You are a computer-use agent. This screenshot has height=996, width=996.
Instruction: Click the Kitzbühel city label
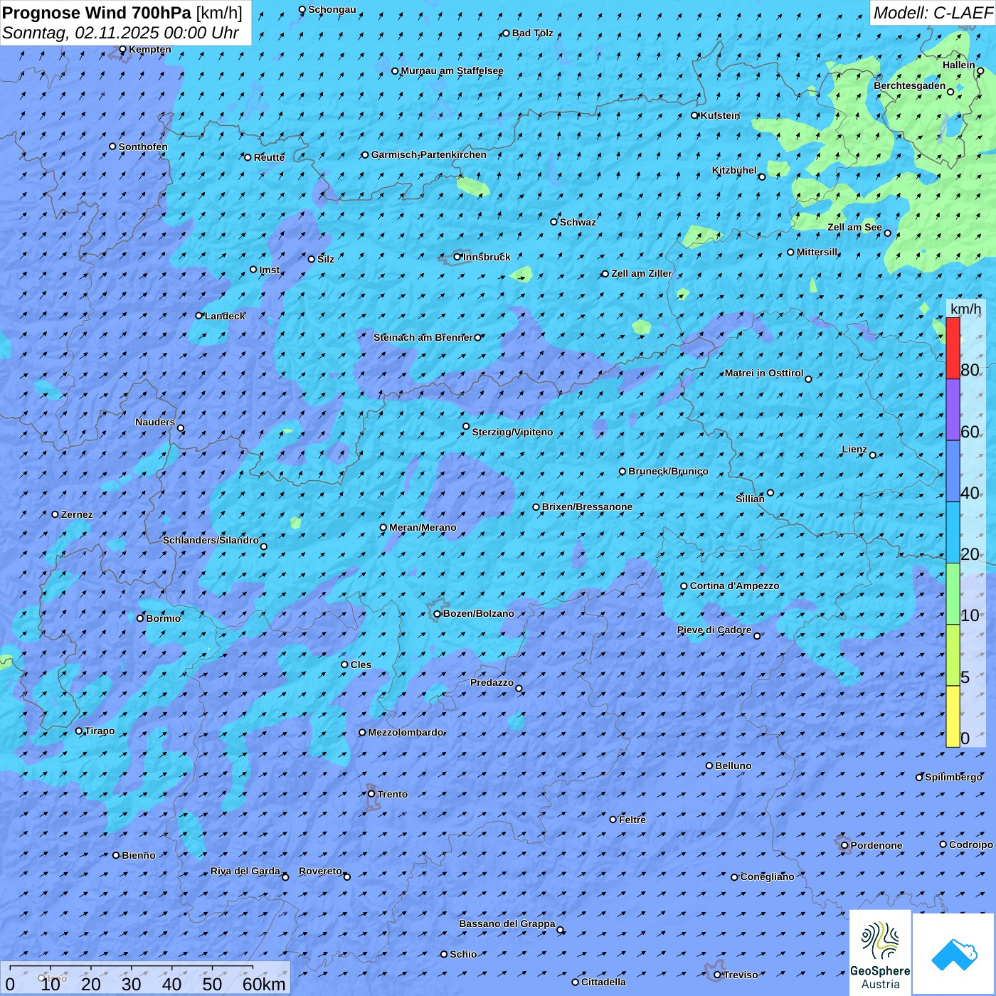click(734, 170)
